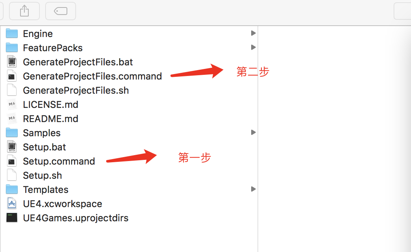This screenshot has width=411, height=252.
Task: Select the Setup.bat batch file icon
Action: (x=12, y=147)
